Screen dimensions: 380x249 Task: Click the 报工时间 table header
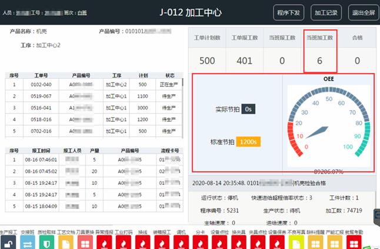click(41, 151)
